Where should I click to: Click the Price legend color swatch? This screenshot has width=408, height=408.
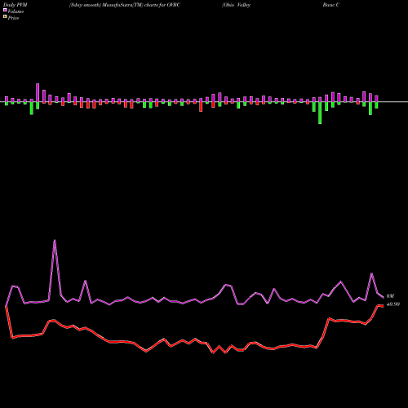[x=5, y=17]
